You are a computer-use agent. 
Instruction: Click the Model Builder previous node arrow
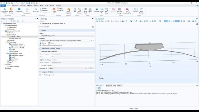click(x=2, y=21)
